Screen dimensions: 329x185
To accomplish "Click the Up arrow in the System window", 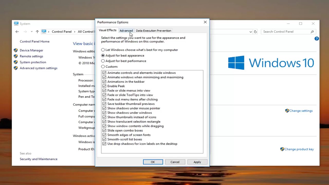I will tap(37, 32).
